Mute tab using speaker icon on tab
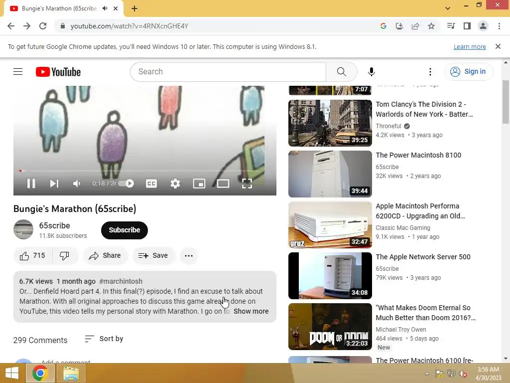 coord(105,8)
